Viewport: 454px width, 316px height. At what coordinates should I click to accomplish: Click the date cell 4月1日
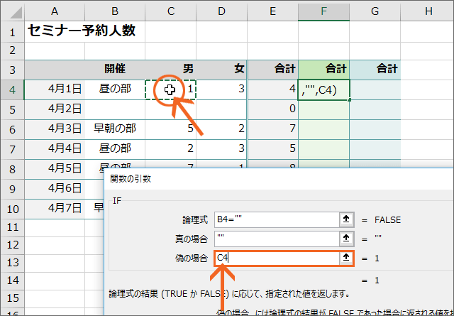55,89
